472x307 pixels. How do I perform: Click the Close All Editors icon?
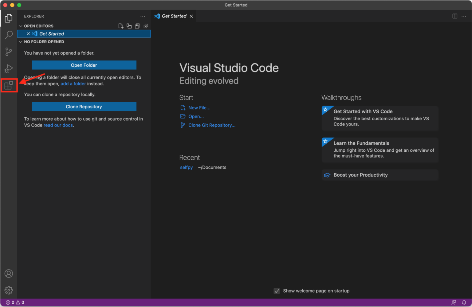(146, 26)
